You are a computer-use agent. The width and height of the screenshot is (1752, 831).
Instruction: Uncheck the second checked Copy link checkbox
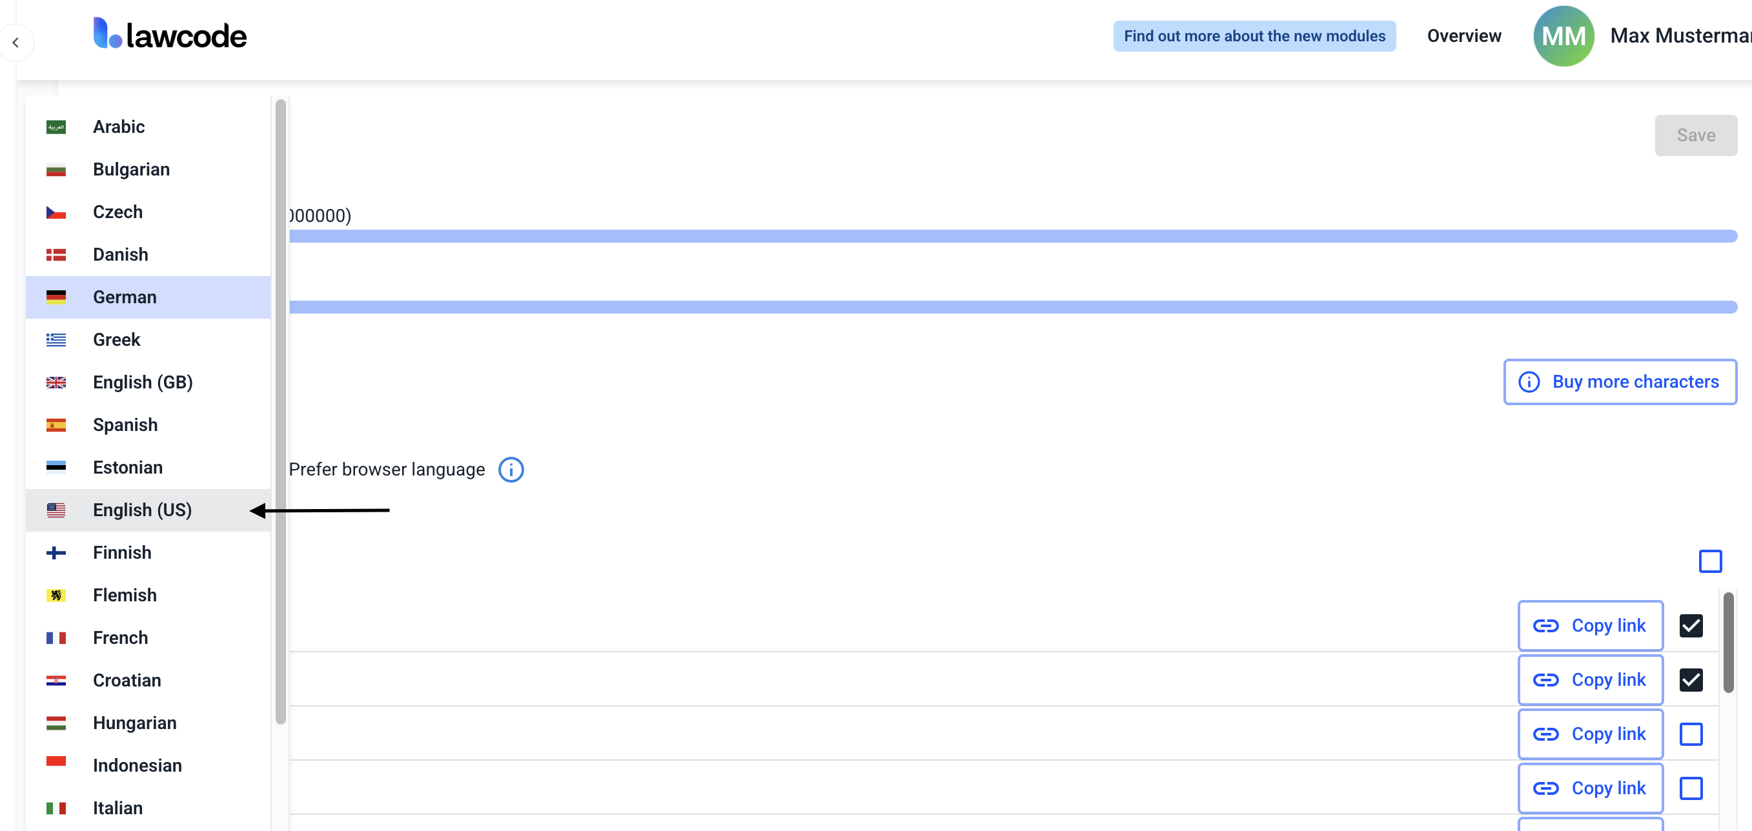click(1690, 679)
